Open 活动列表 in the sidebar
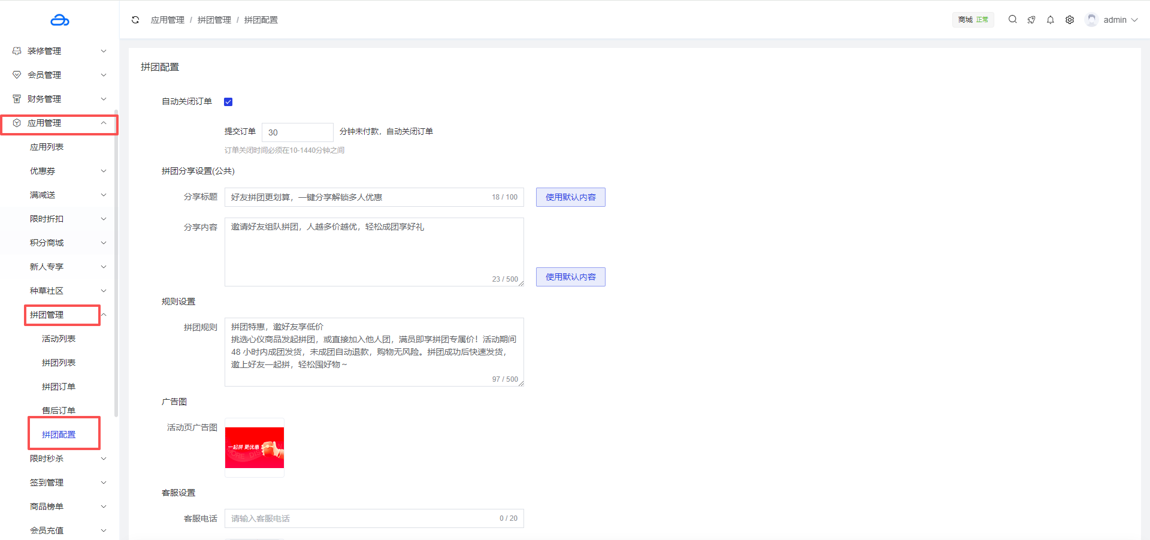 tap(59, 339)
